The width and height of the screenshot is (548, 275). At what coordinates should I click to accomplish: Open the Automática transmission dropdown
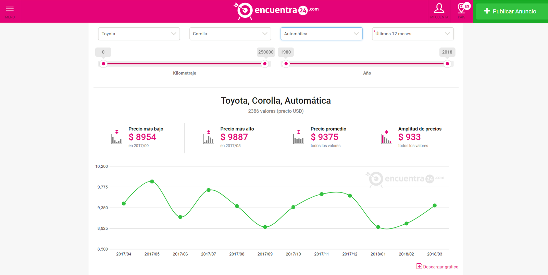(x=322, y=34)
